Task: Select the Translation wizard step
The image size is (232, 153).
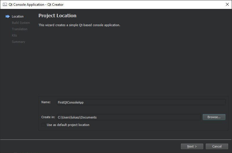Action: (x=20, y=29)
